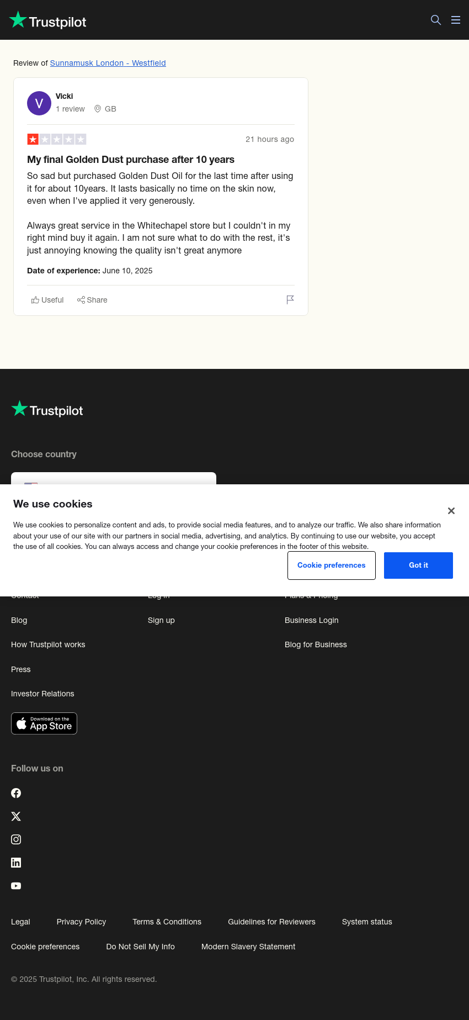Open the search icon in header
Screen dimensions: 469x1020
click(x=436, y=20)
